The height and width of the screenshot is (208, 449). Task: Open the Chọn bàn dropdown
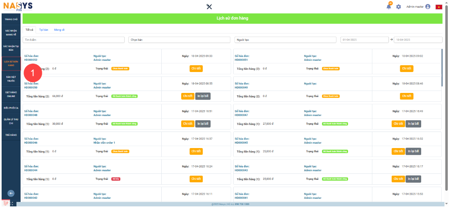[x=180, y=40]
